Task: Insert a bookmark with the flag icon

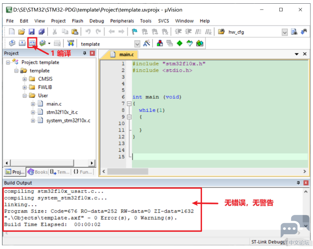Action: click(x=135, y=32)
